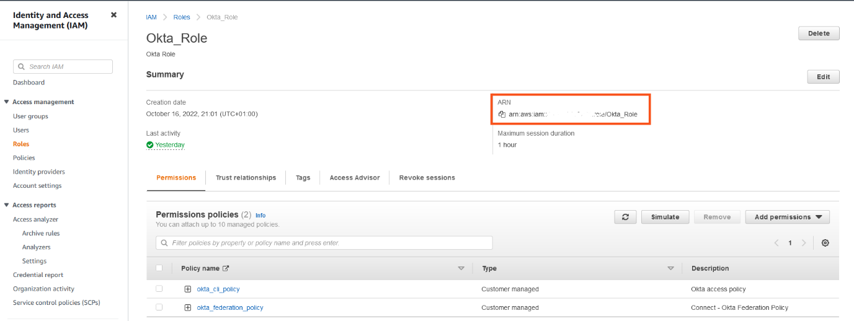
Task: Open Identity providers in the sidebar
Action: point(39,172)
